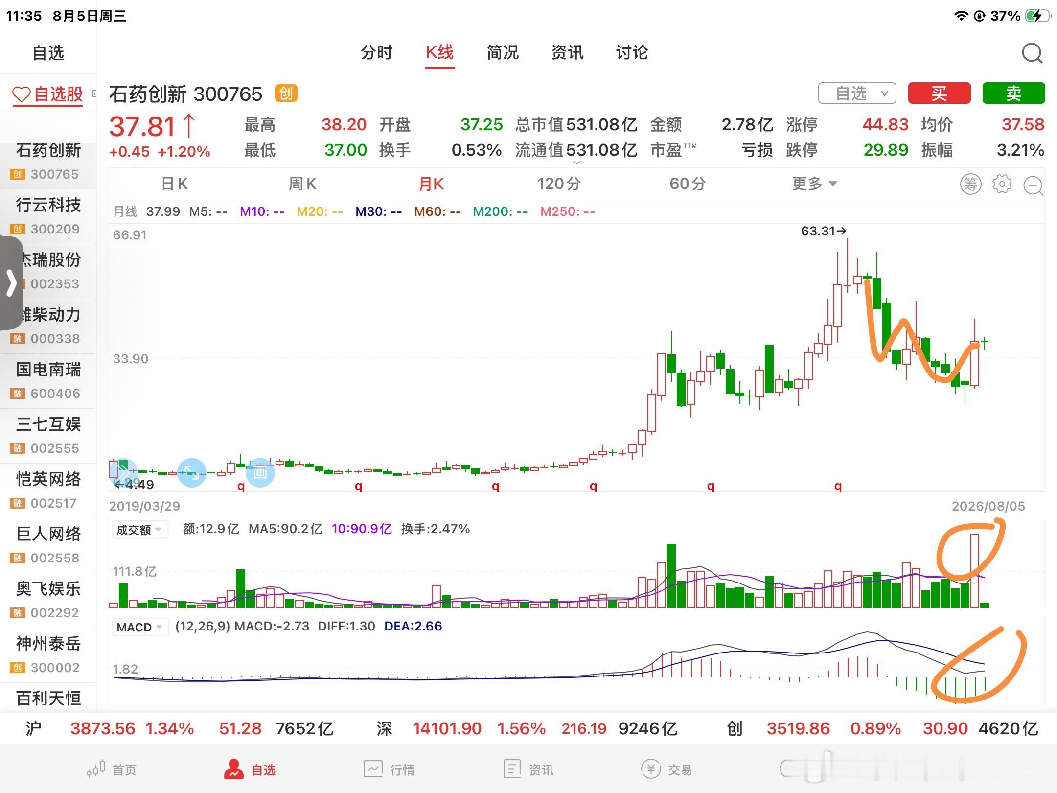Screen dimensions: 1057x793
Task: Open the 讨论 tab
Action: tap(632, 52)
